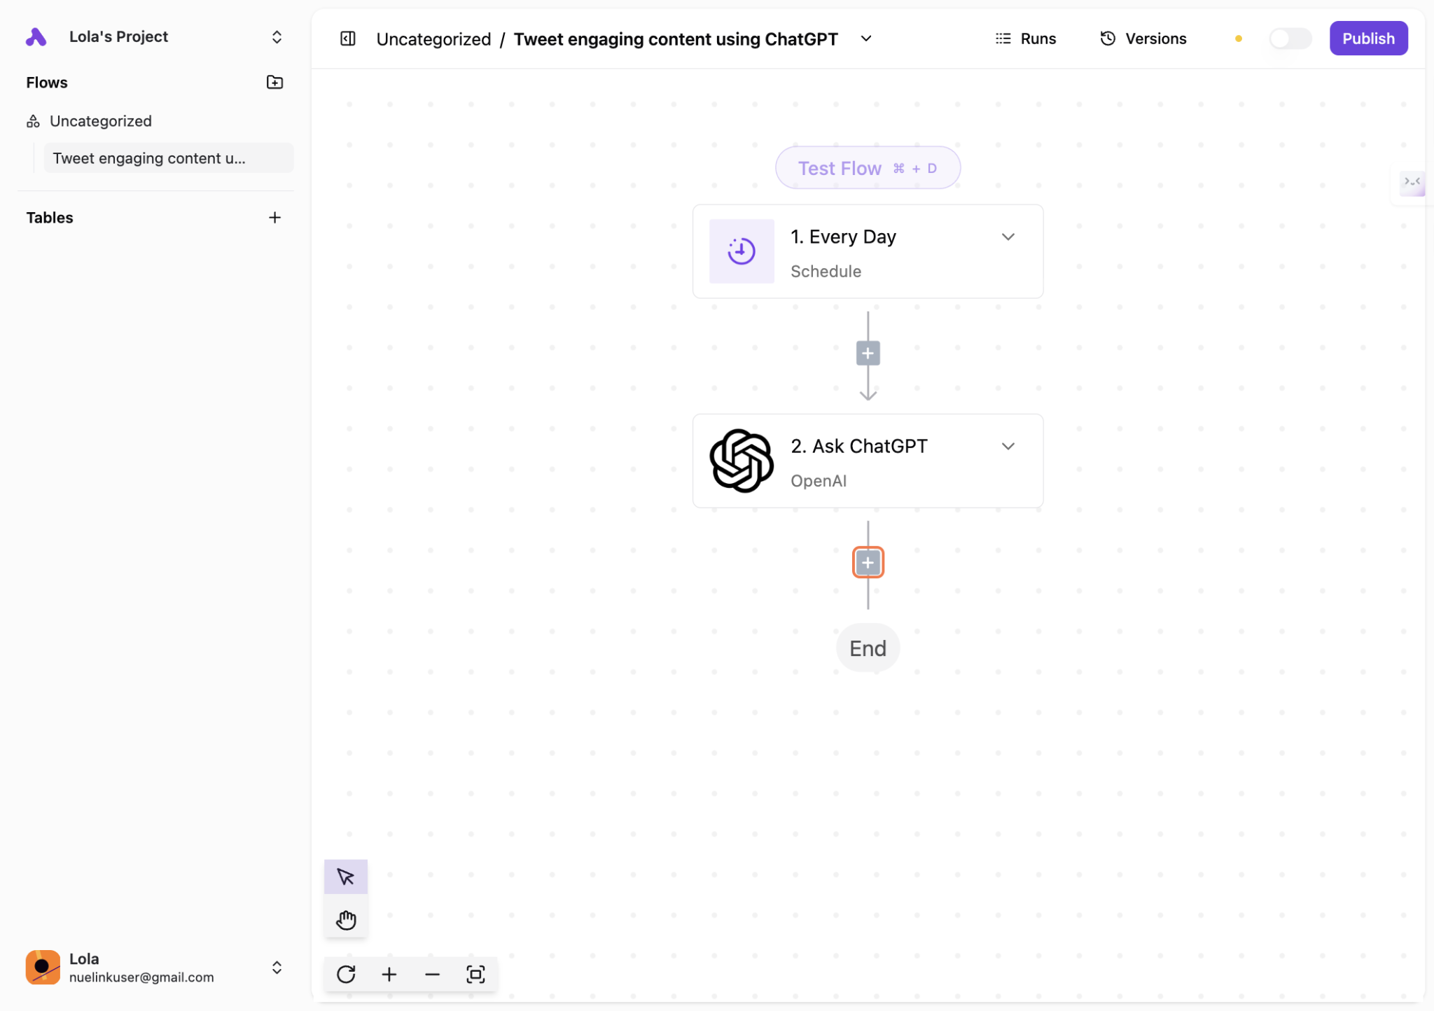The image size is (1434, 1011).
Task: Create a new folder in Flows
Action: (274, 83)
